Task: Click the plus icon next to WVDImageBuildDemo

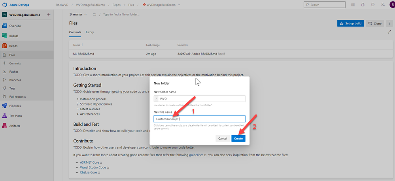Action: tap(49, 15)
